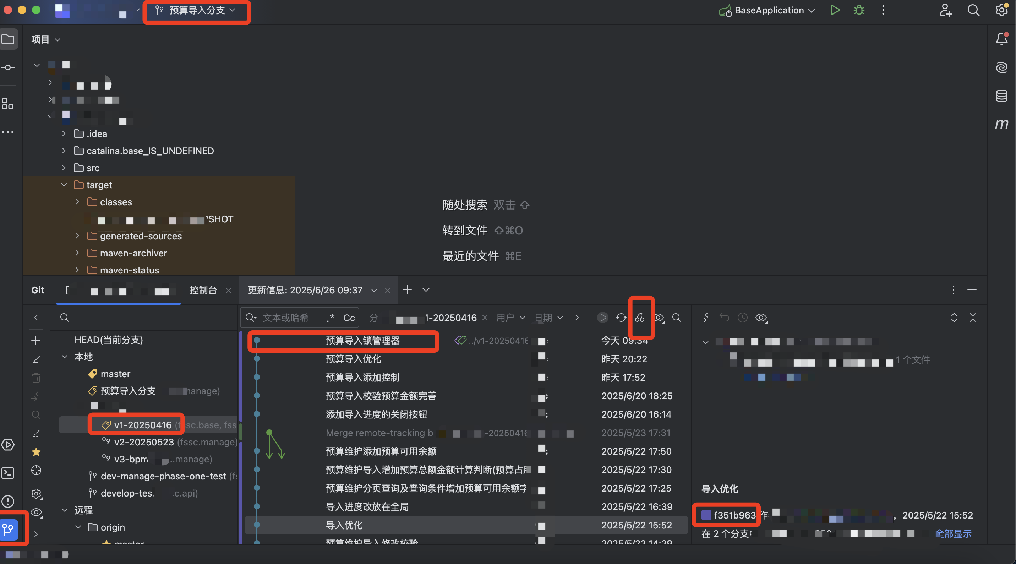Click the f351b963 commit hash
This screenshot has width=1016, height=564.
pyautogui.click(x=734, y=515)
